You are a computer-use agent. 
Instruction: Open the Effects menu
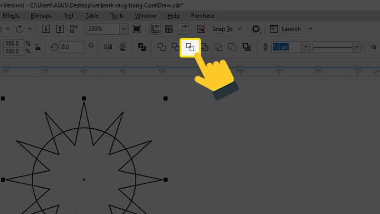coord(10,16)
